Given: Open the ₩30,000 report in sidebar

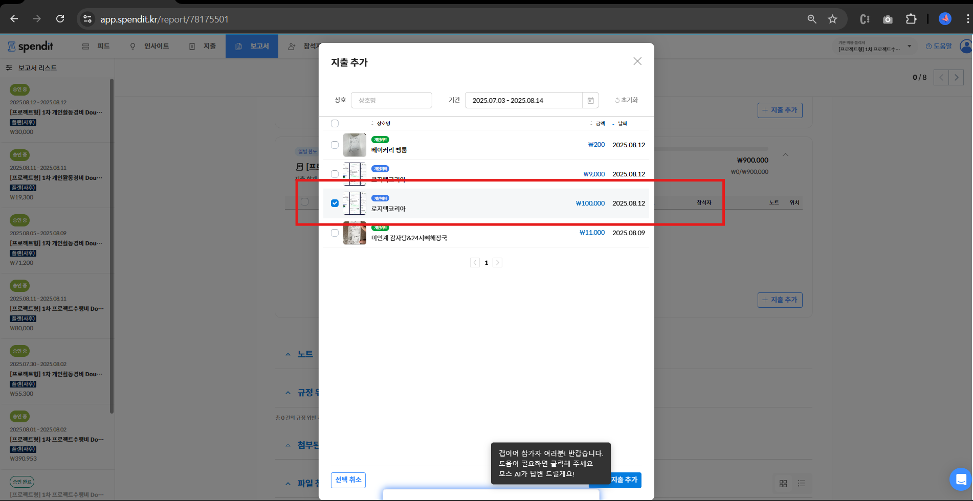Looking at the screenshot, I should (56, 110).
